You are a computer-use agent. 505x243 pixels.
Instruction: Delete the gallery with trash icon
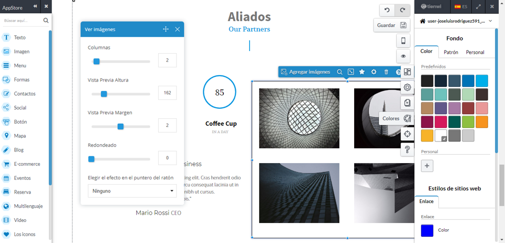click(386, 72)
